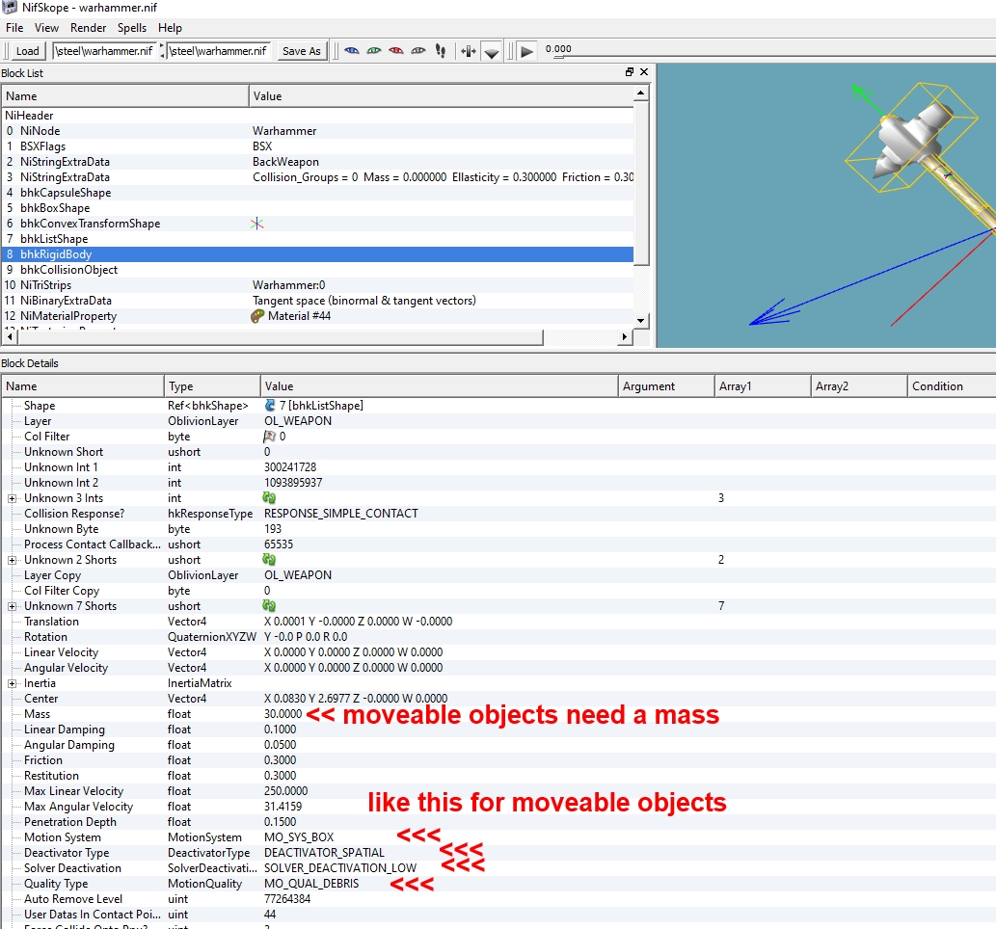The width and height of the screenshot is (996, 929).
Task: Click refresh icon on Unknown 3 Ints row
Action: (269, 498)
